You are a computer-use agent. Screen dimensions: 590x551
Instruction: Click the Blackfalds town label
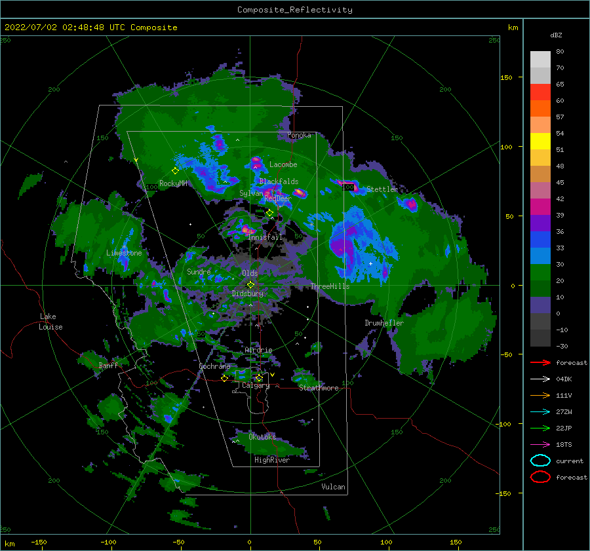(279, 181)
